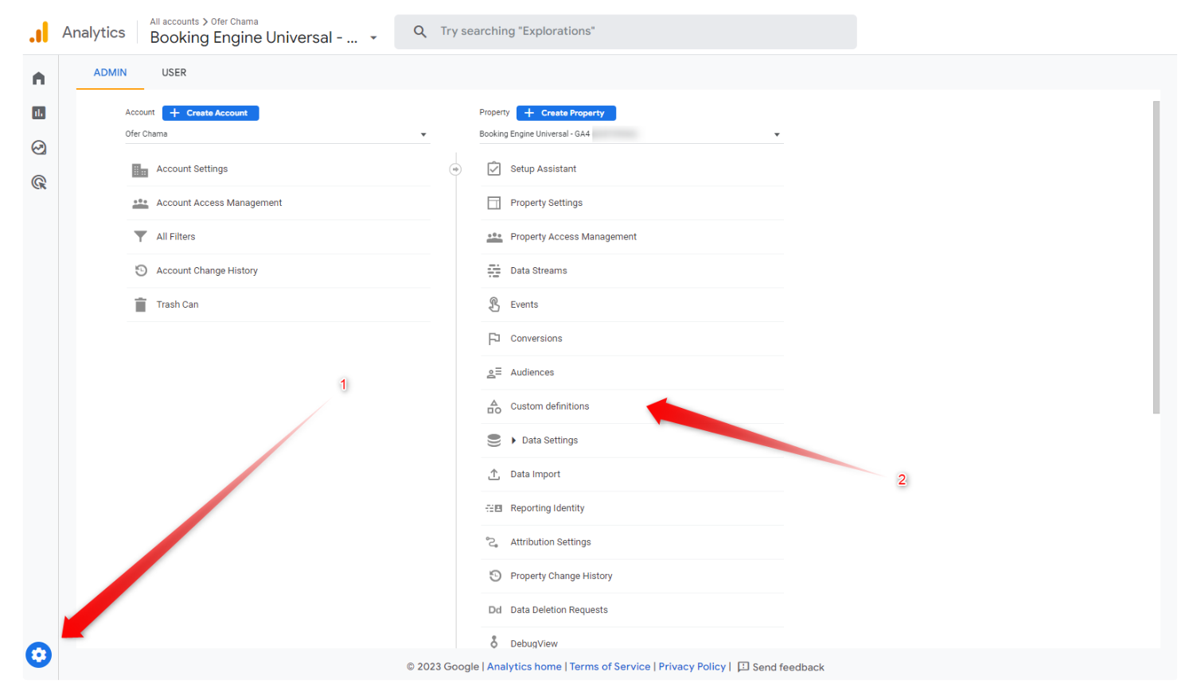Click the vertical page scrollbar
This screenshot has height=695, width=1193.
click(1156, 257)
